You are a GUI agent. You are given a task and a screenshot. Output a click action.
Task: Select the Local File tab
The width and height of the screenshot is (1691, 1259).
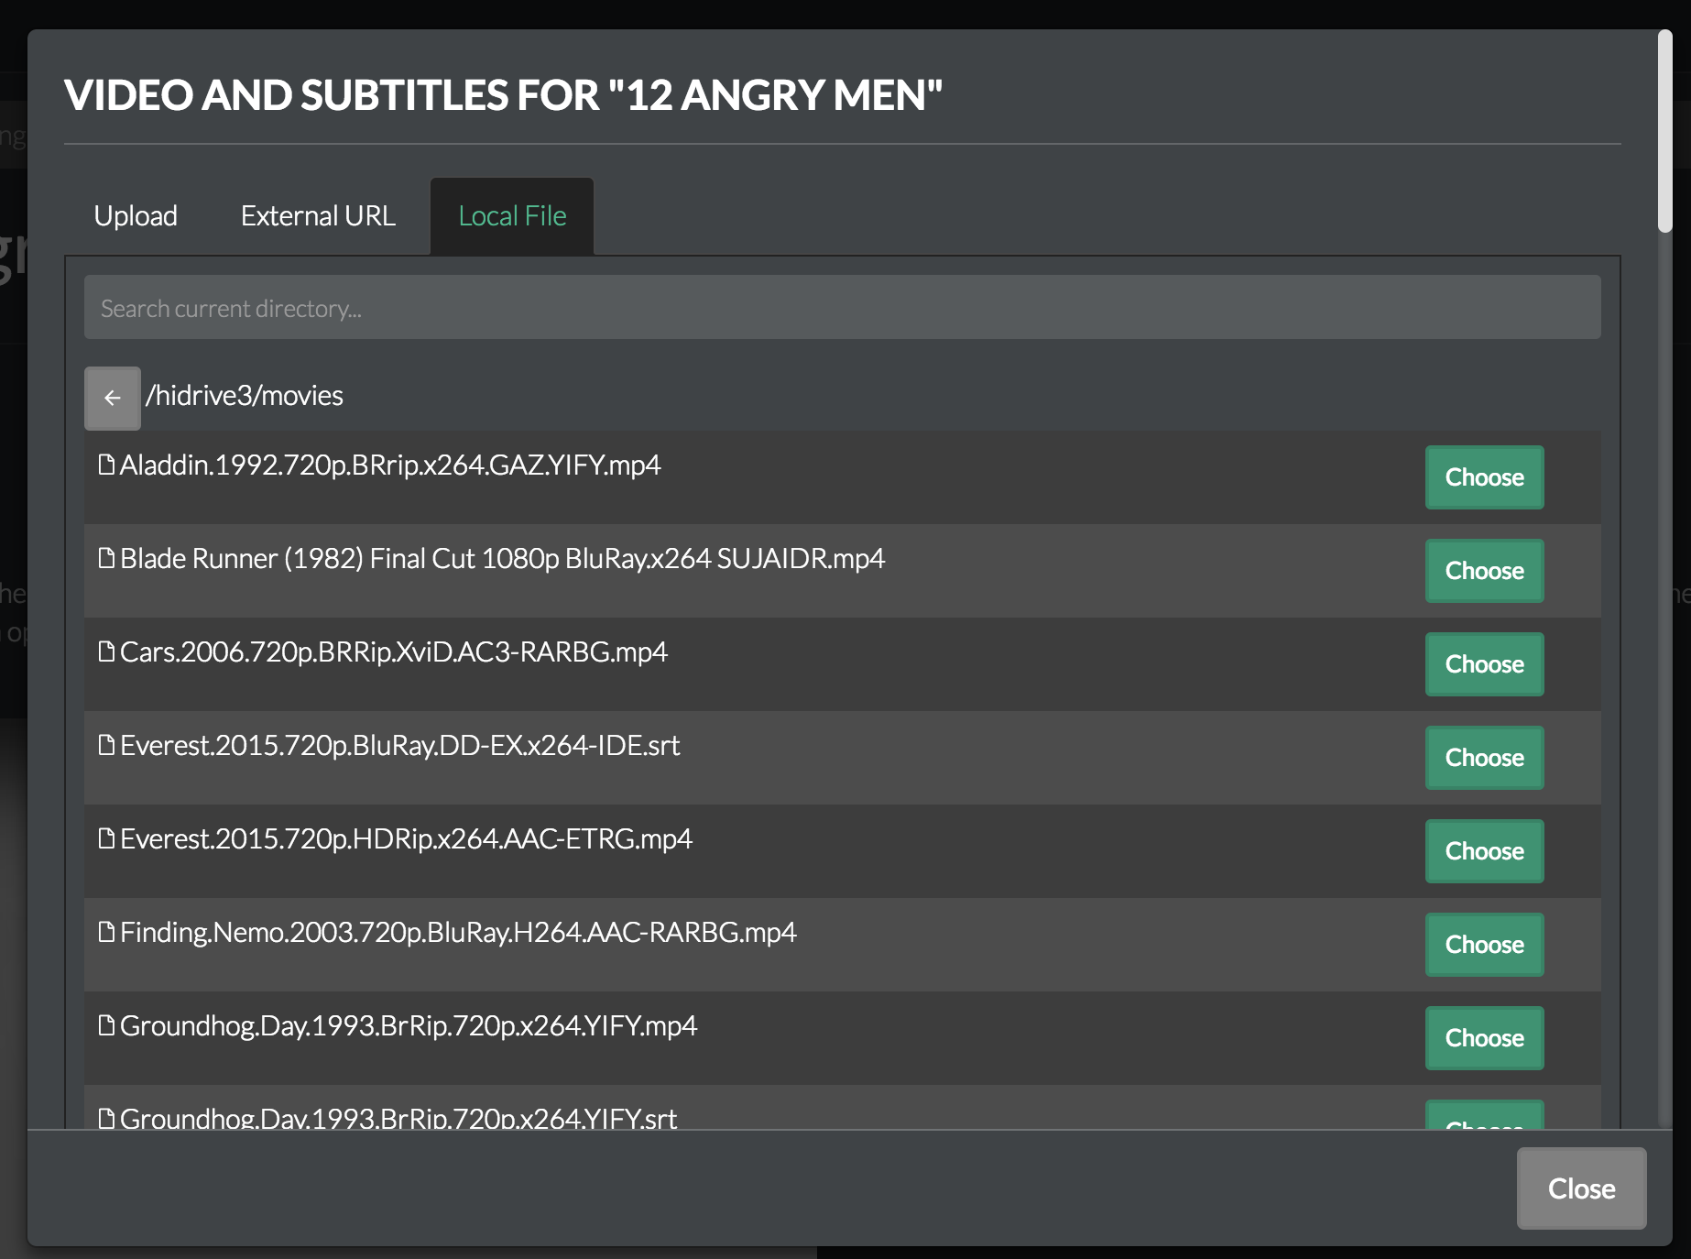(511, 216)
